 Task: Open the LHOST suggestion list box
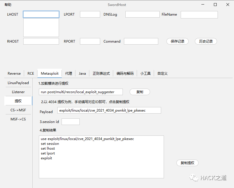41,28
